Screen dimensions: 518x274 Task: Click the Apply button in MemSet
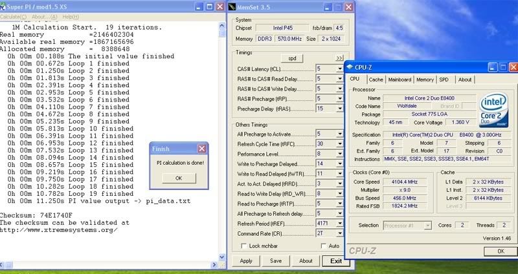click(x=246, y=261)
